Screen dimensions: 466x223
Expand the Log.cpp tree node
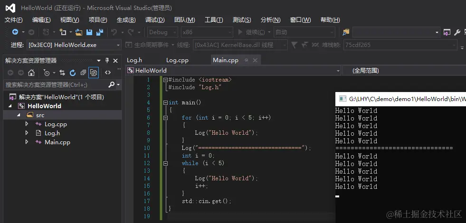tap(27, 124)
